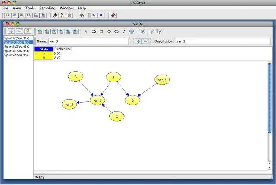Click the plus button beside the Name field
Screen dimensions: 276x185
point(138,41)
